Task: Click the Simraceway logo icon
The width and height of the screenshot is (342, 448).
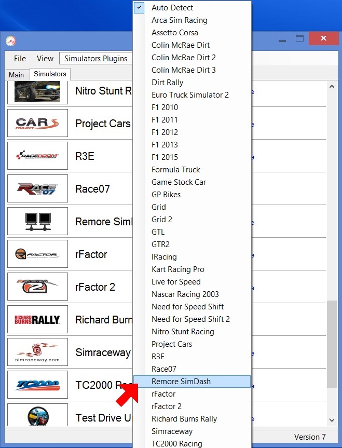Action: pos(37,352)
